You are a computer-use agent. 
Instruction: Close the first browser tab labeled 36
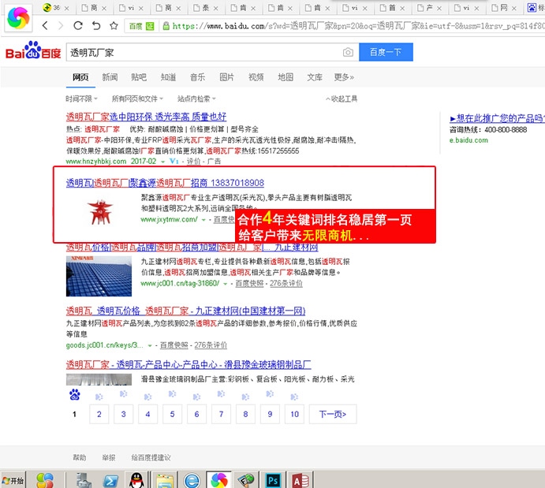tap(67, 8)
